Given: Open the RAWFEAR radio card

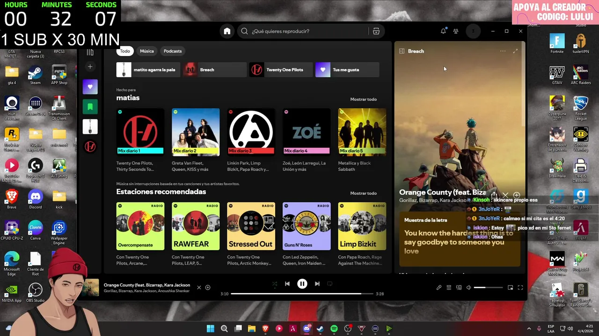Looking at the screenshot, I should (x=196, y=235).
